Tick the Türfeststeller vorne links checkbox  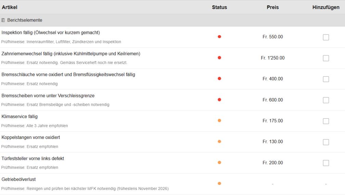point(326,163)
